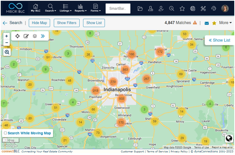The image size is (235, 155).
Task: Click the yellow save star icon
Action: point(214,23)
